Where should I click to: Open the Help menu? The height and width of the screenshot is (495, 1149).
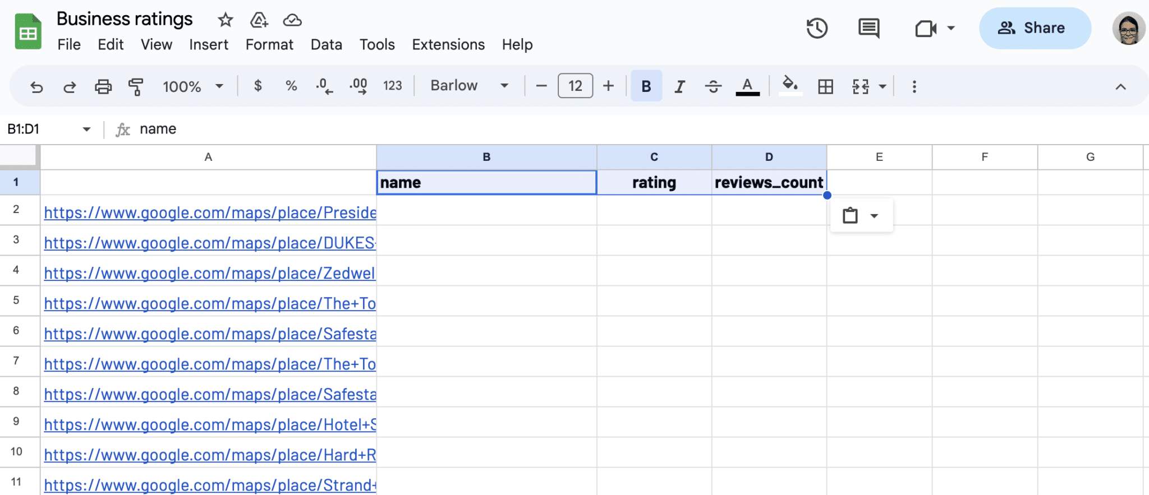tap(517, 44)
